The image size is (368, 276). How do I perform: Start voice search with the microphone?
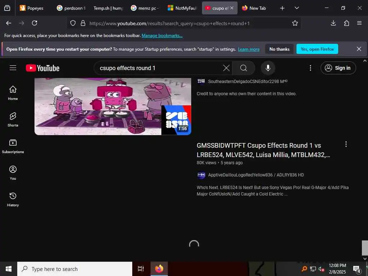(x=268, y=68)
